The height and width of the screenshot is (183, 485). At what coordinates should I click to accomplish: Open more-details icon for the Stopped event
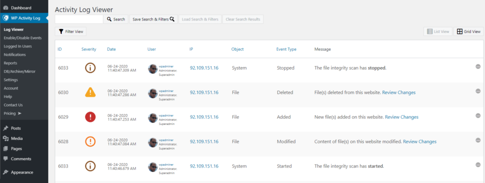(x=478, y=66)
